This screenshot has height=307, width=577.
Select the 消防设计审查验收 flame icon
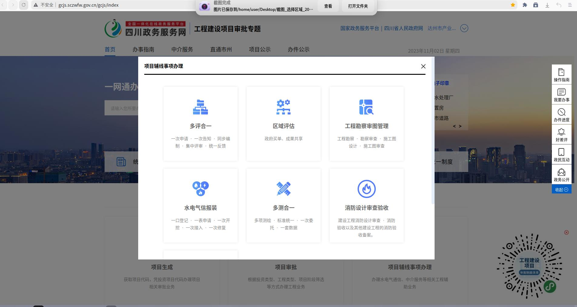coord(366,189)
